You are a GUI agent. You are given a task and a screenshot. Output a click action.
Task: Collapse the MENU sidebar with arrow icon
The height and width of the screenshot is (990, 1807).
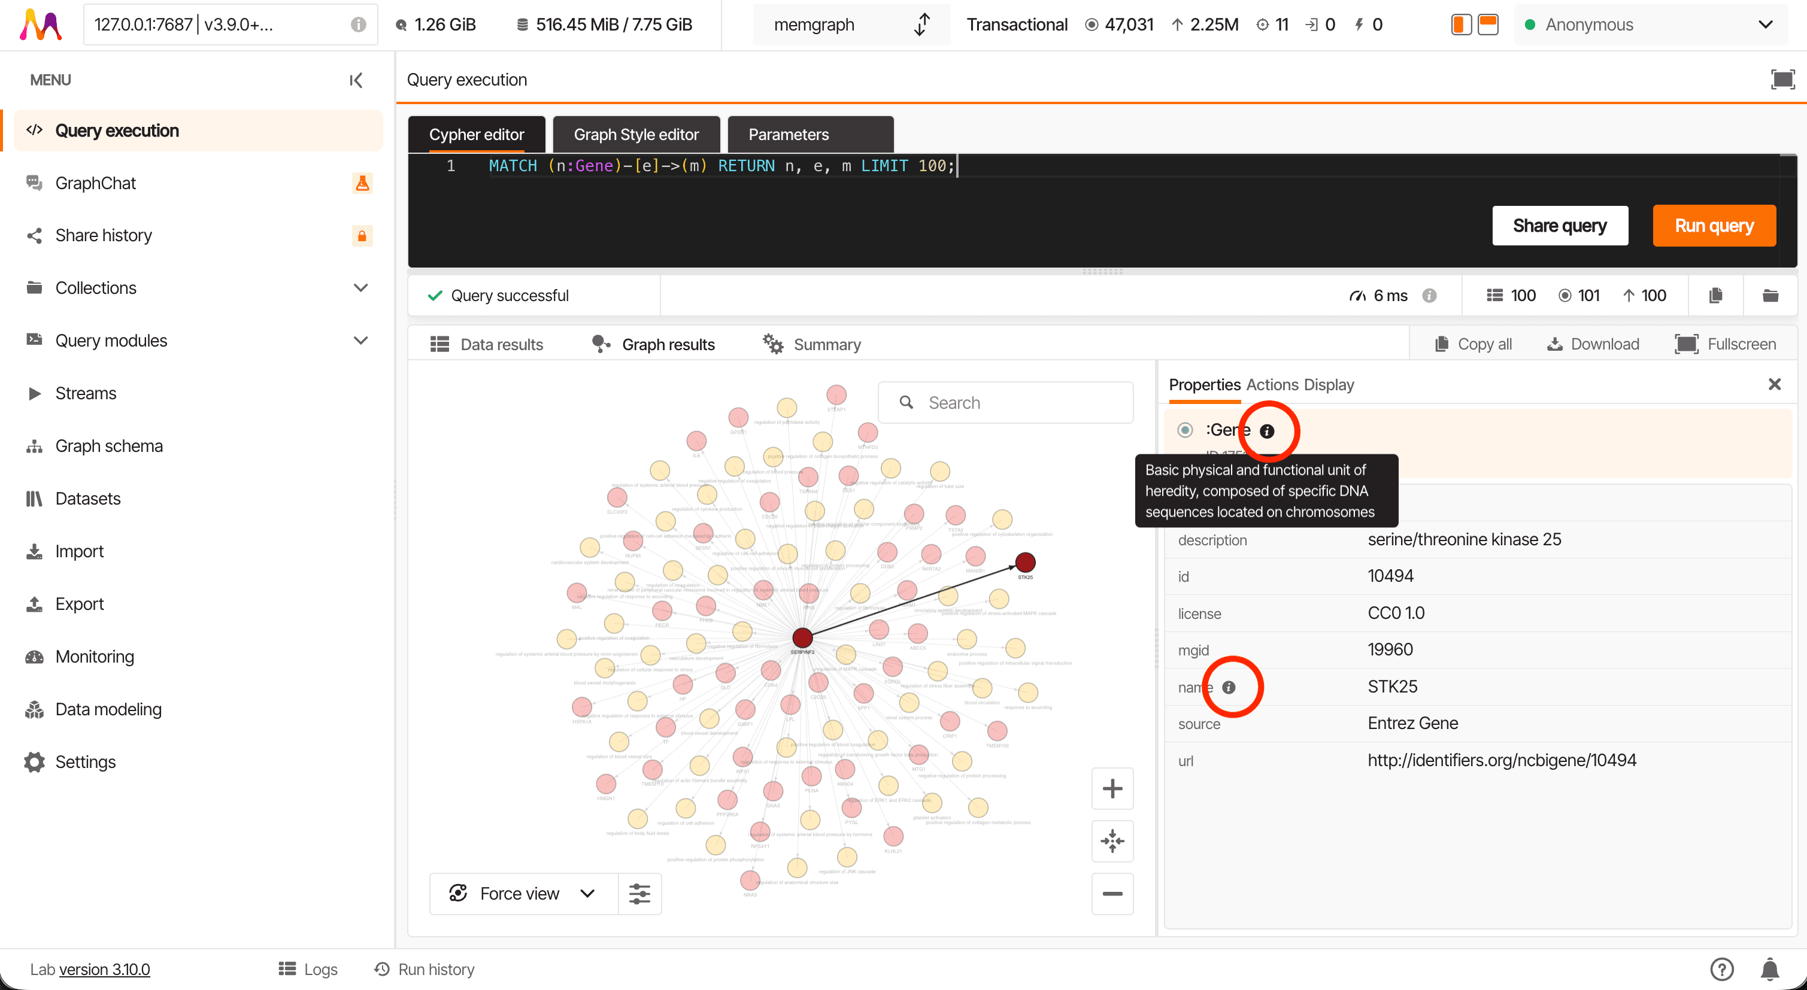coord(356,80)
